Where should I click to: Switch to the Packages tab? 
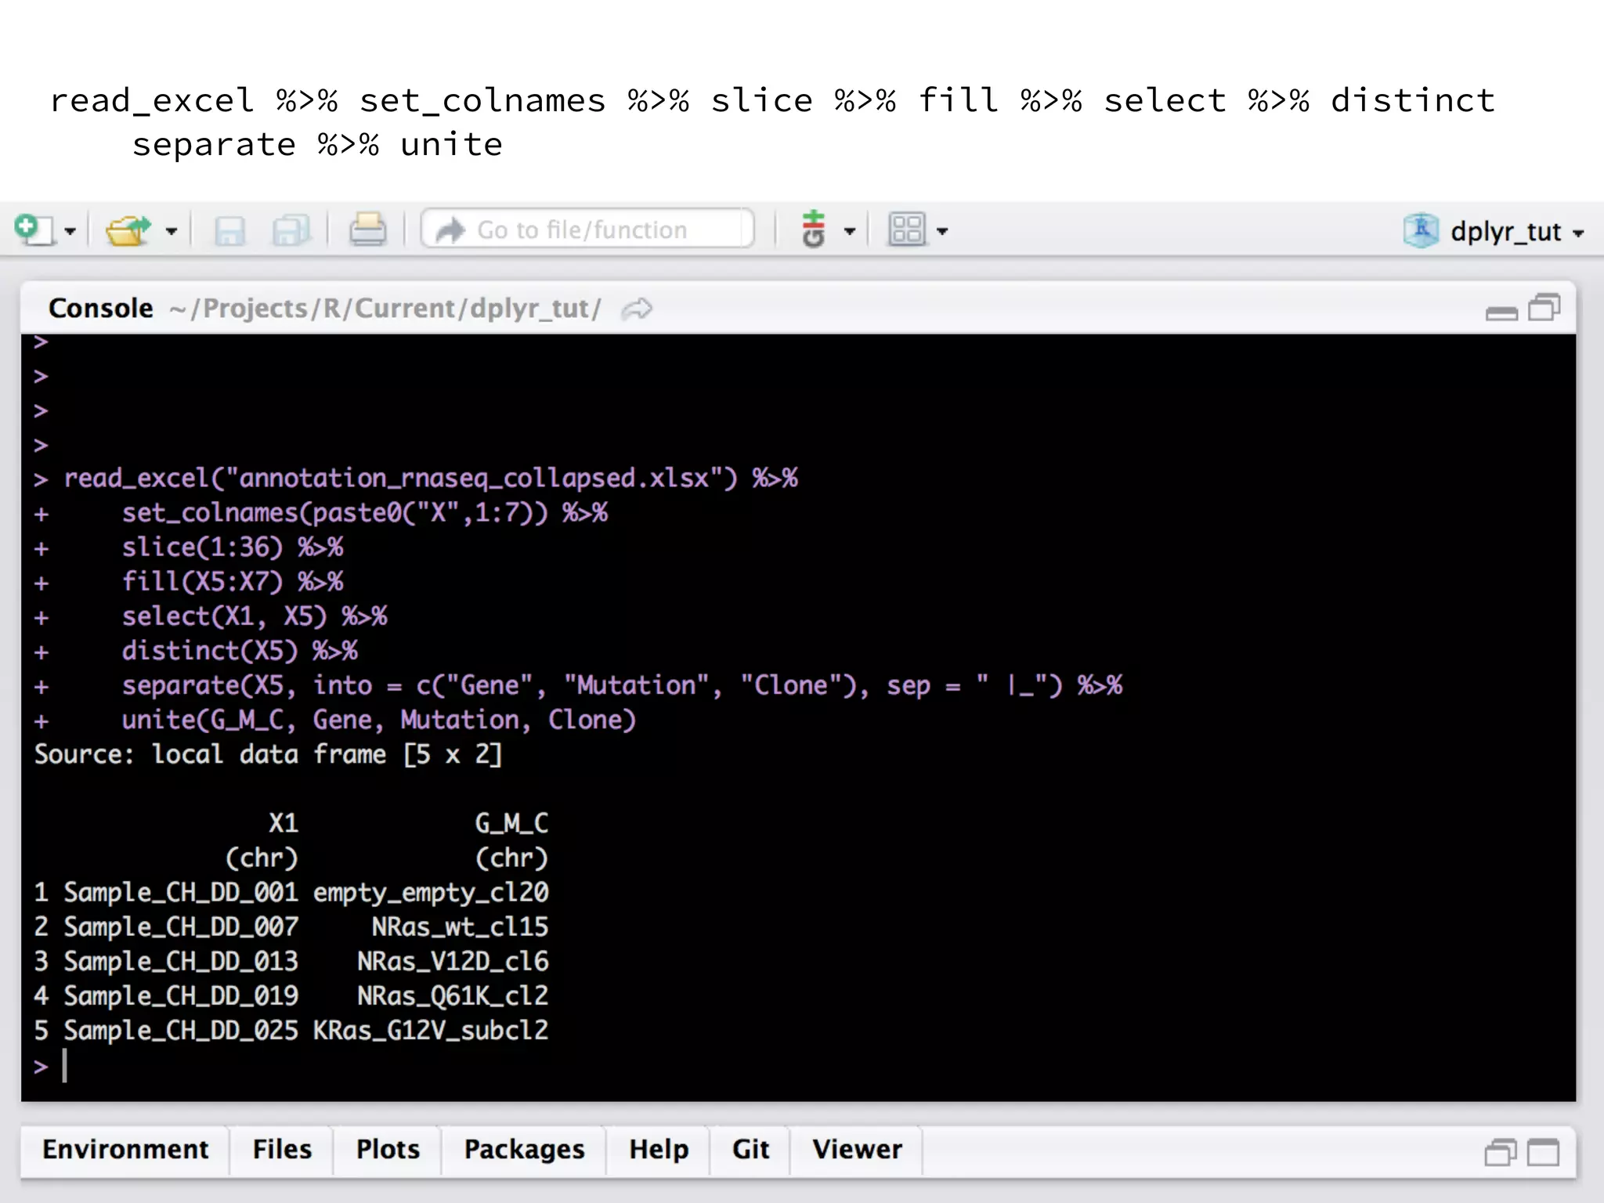(524, 1149)
